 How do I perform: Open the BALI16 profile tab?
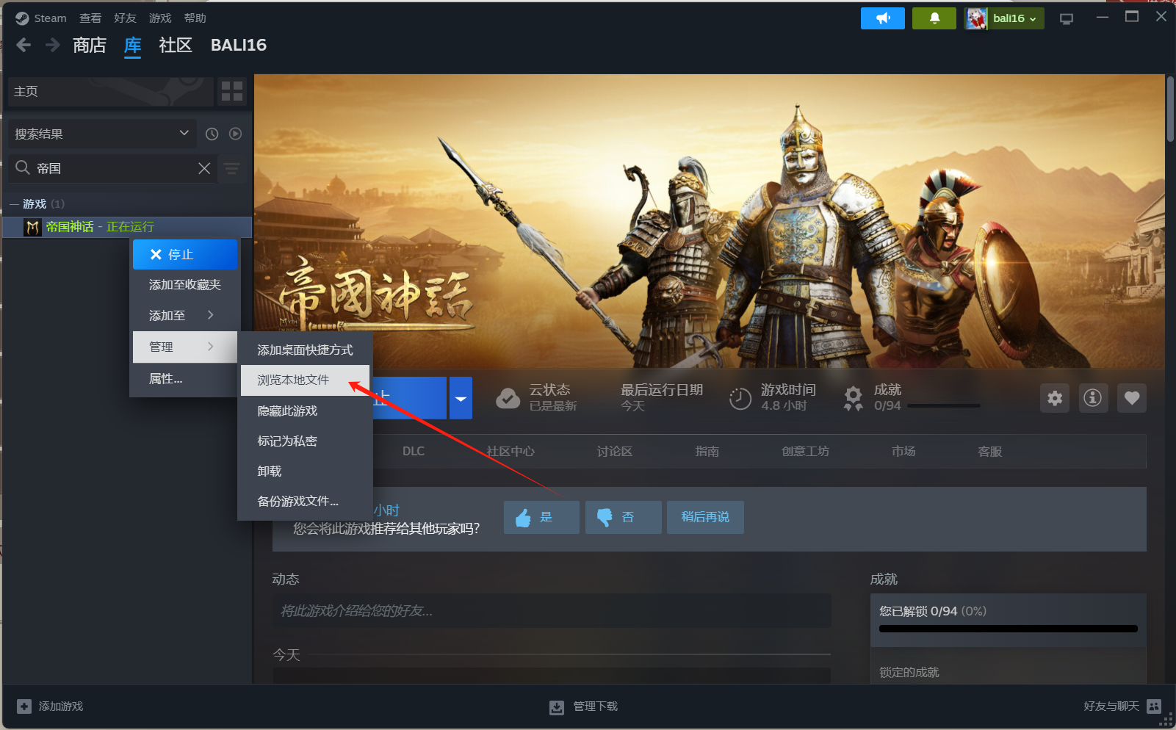coord(239,46)
